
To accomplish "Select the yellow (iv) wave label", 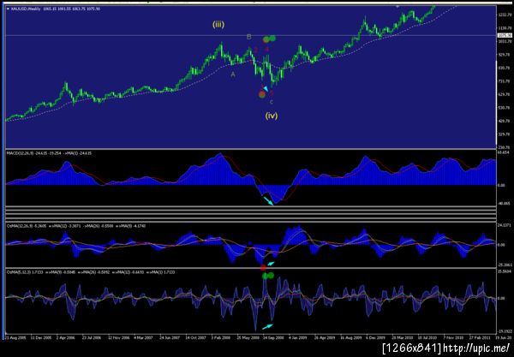I will coord(272,116).
